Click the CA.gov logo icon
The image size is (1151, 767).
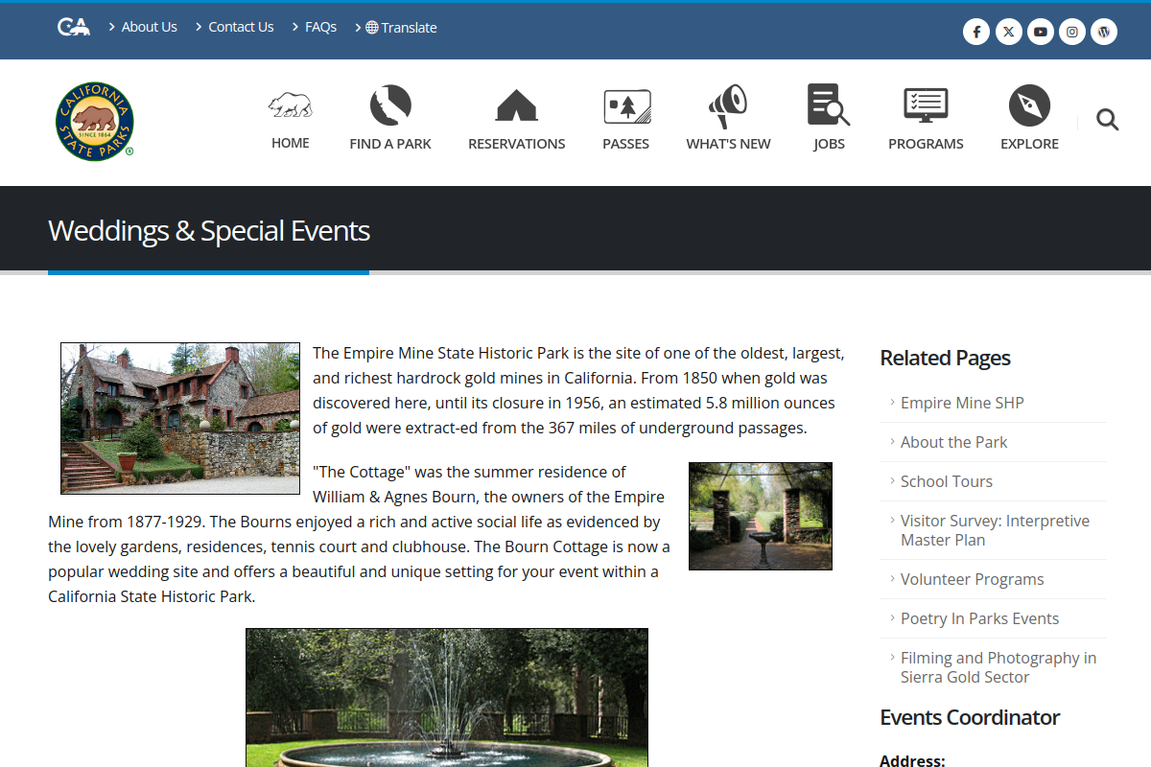click(74, 27)
